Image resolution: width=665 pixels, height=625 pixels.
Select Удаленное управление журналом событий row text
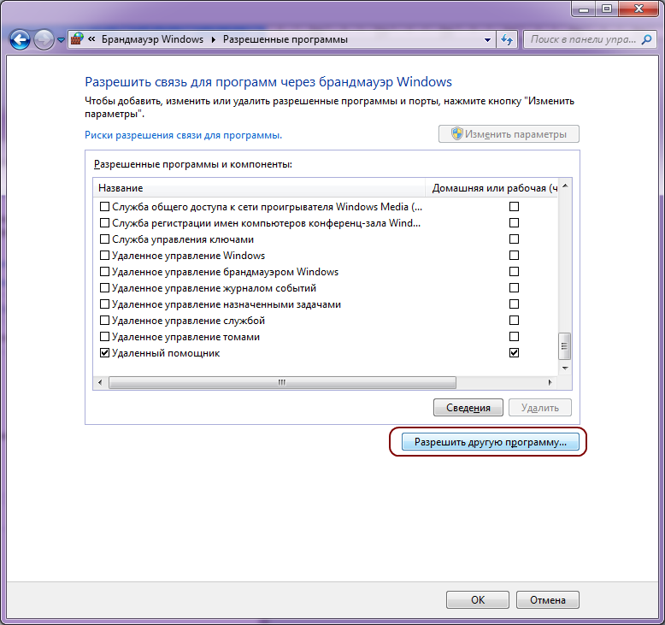[x=215, y=288]
